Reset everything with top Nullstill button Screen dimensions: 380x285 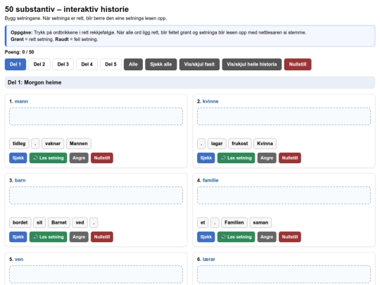298,65
